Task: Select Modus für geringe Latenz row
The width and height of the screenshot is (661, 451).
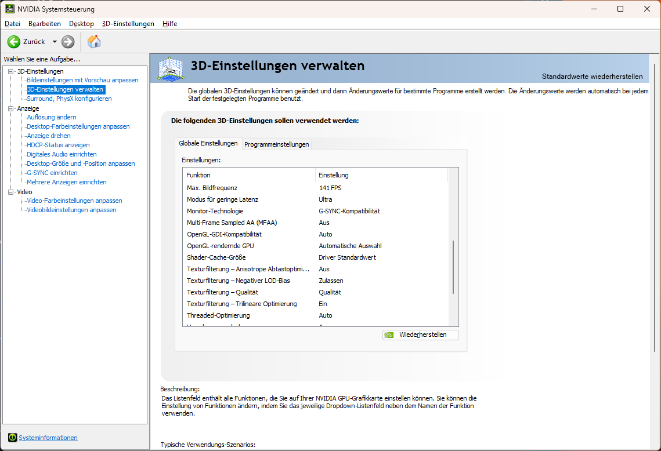Action: [x=315, y=199]
